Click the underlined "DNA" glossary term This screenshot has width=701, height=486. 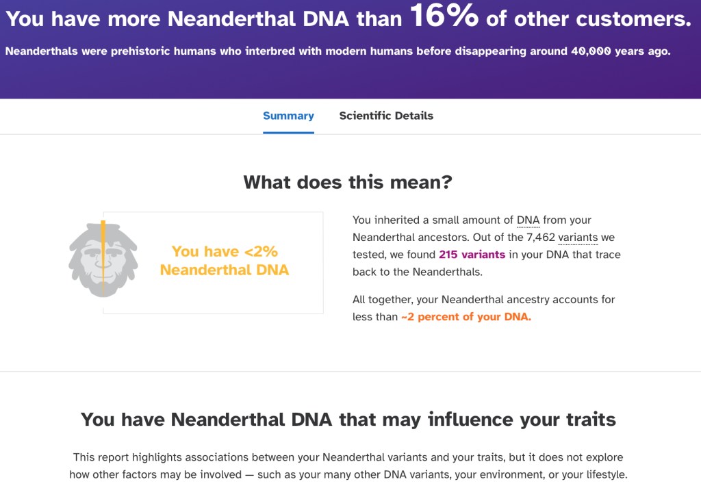click(528, 220)
